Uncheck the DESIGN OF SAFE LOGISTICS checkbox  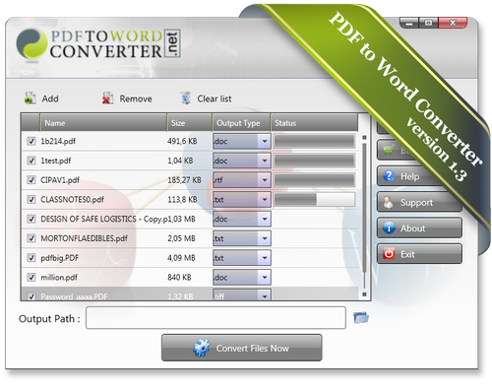pyautogui.click(x=31, y=219)
